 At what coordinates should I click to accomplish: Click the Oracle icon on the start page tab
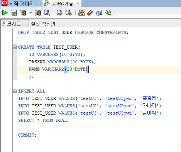(4, 3)
